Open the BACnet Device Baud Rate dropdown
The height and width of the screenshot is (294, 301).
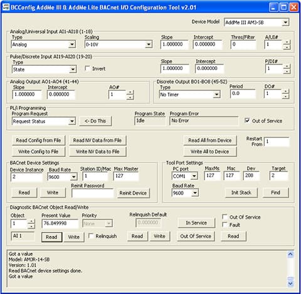[73, 177]
